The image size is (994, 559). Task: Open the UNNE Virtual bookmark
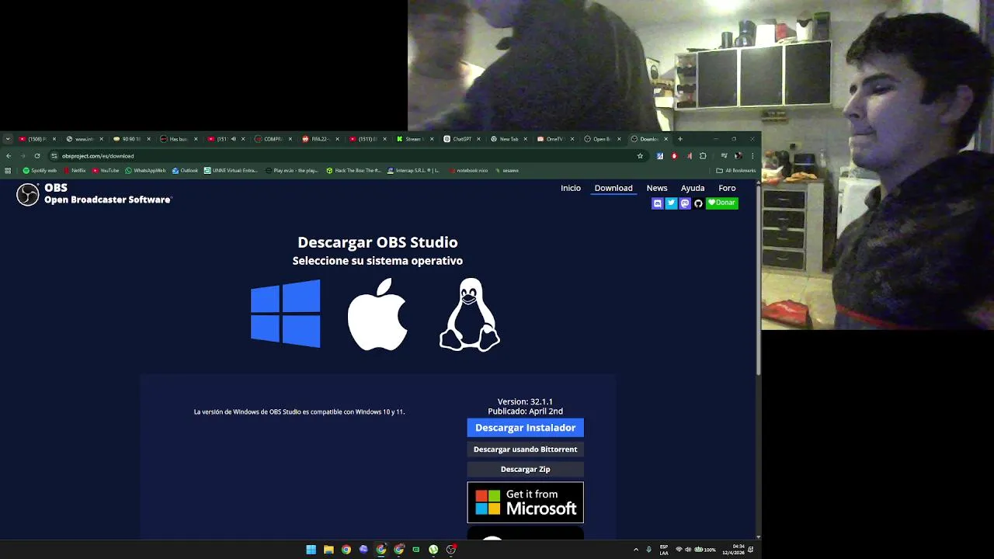(x=231, y=171)
